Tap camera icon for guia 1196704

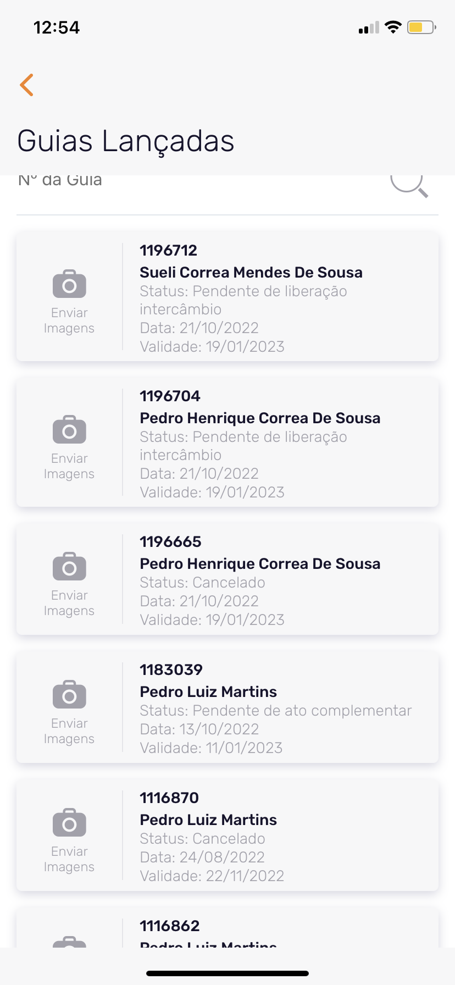coord(69,429)
